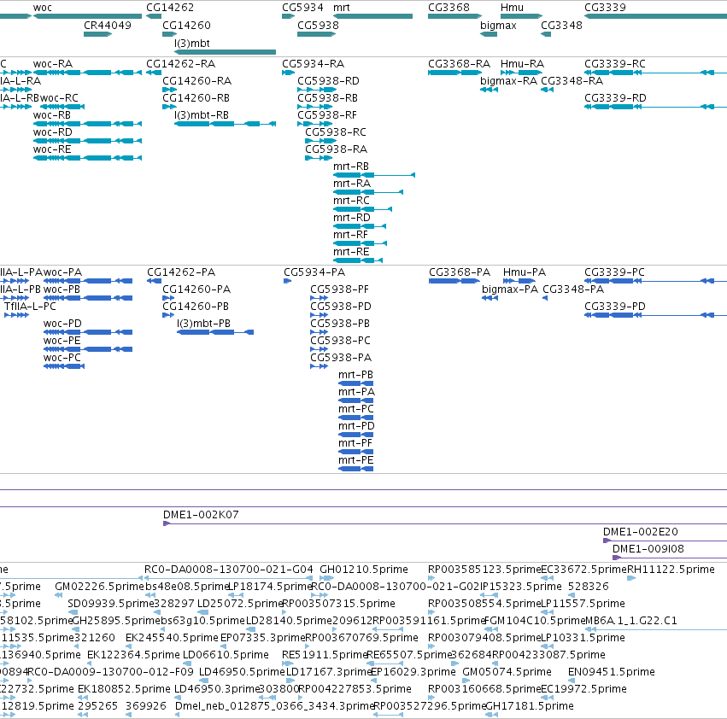Open protein CG3368-PA

pos(460,272)
